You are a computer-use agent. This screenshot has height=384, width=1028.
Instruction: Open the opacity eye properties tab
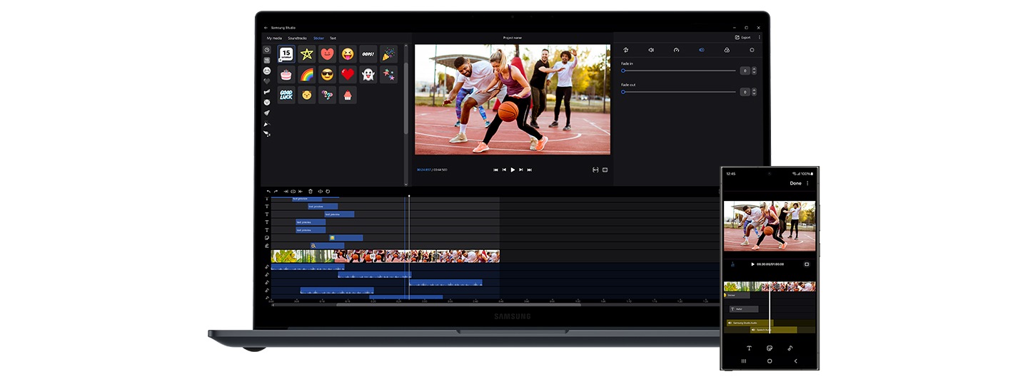(701, 50)
